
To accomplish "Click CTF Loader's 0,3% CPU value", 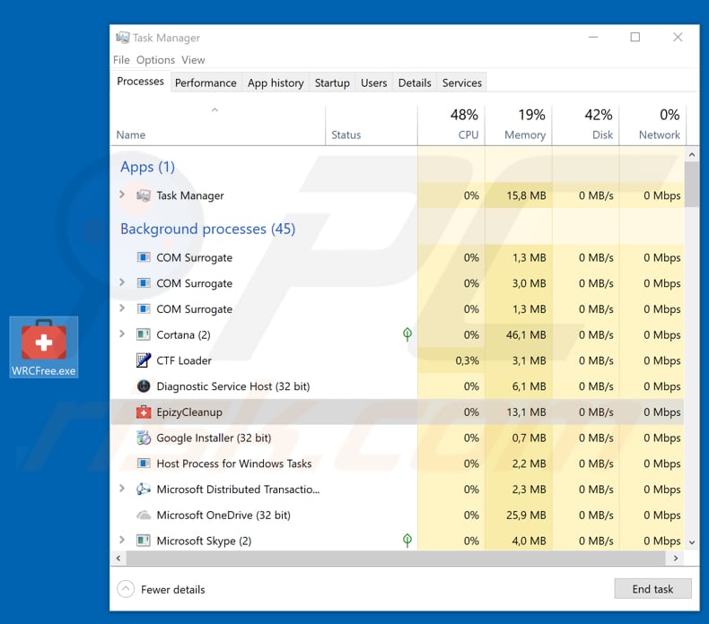I will 467,360.
